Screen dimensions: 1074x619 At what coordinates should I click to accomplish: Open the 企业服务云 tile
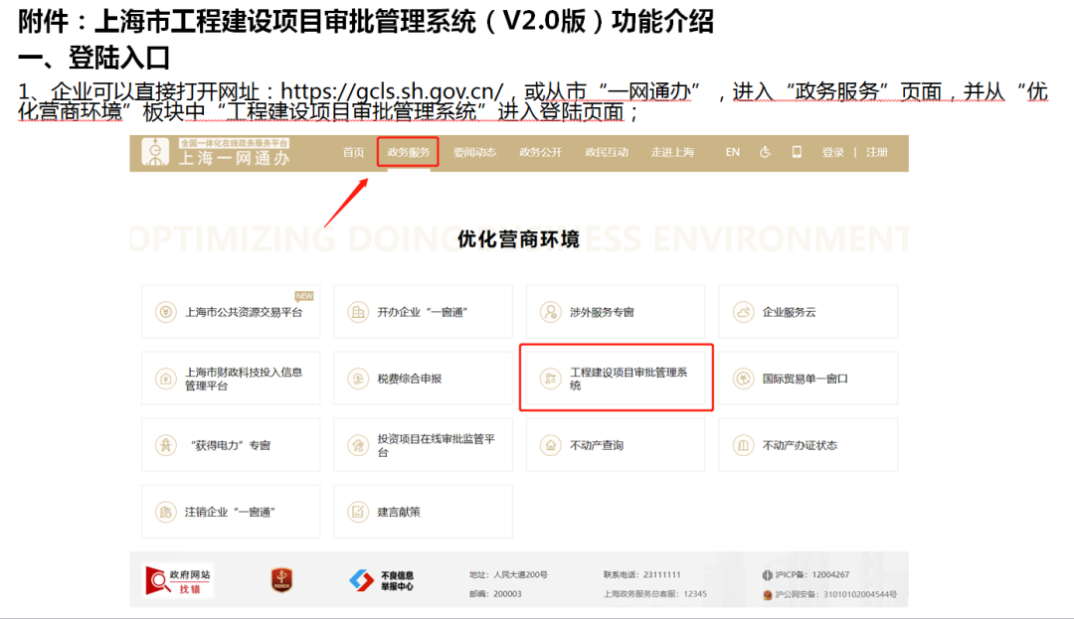tap(807, 312)
